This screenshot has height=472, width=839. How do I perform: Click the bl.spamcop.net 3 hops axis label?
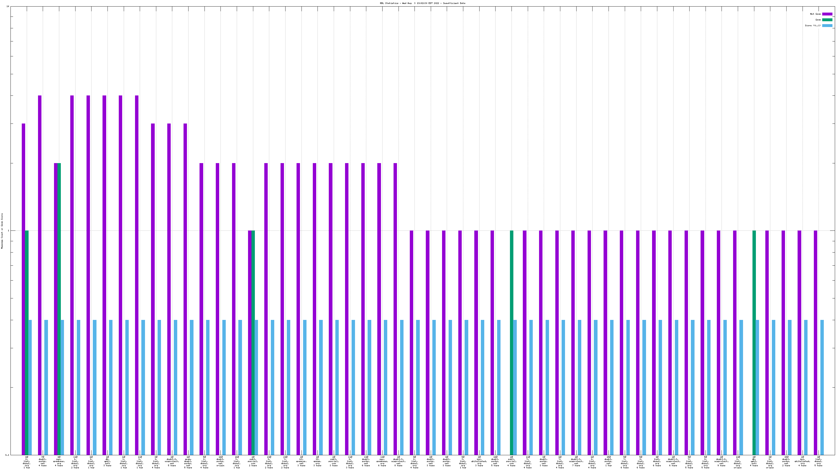(x=301, y=462)
